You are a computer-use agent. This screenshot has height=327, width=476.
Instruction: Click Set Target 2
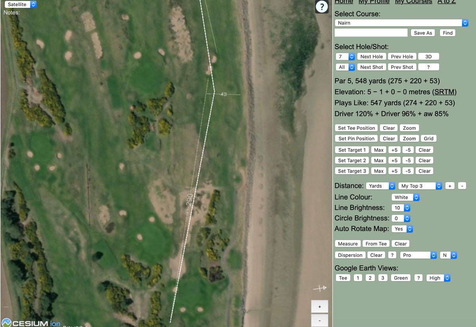352,161
